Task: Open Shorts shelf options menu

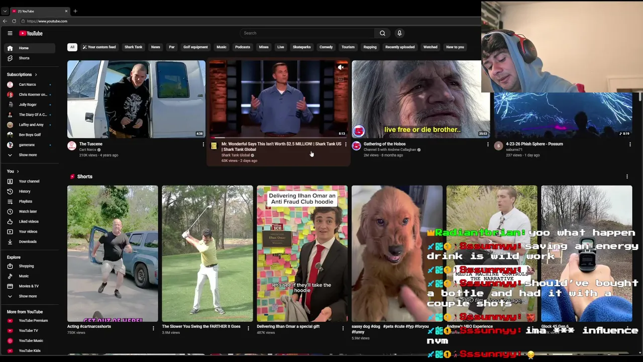Action: 627,176
